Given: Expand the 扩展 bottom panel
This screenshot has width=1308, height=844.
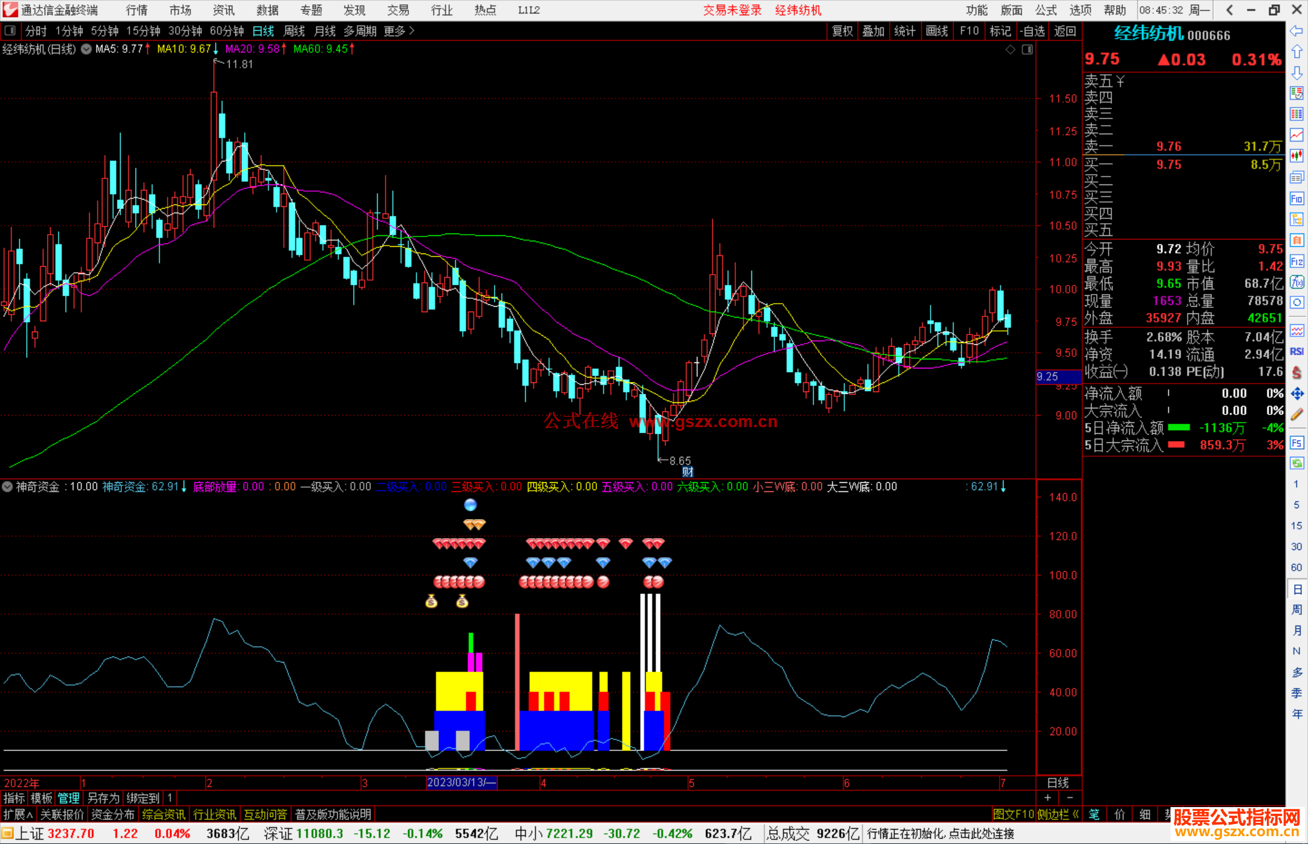Looking at the screenshot, I should click(x=18, y=814).
